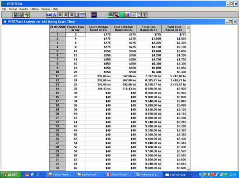Screen dimensions: 239x178
Task: Open the Utilities menu
Action: [x=34, y=9]
